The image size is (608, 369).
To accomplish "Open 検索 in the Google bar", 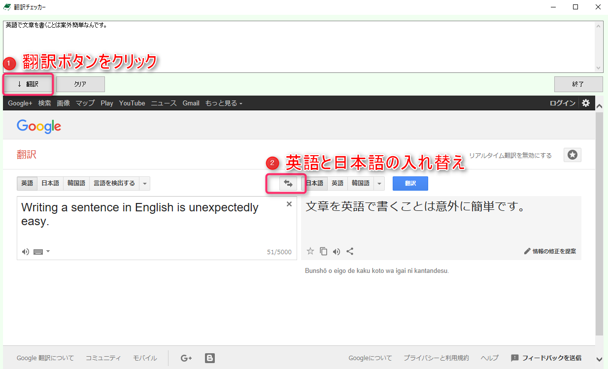I will (x=45, y=103).
